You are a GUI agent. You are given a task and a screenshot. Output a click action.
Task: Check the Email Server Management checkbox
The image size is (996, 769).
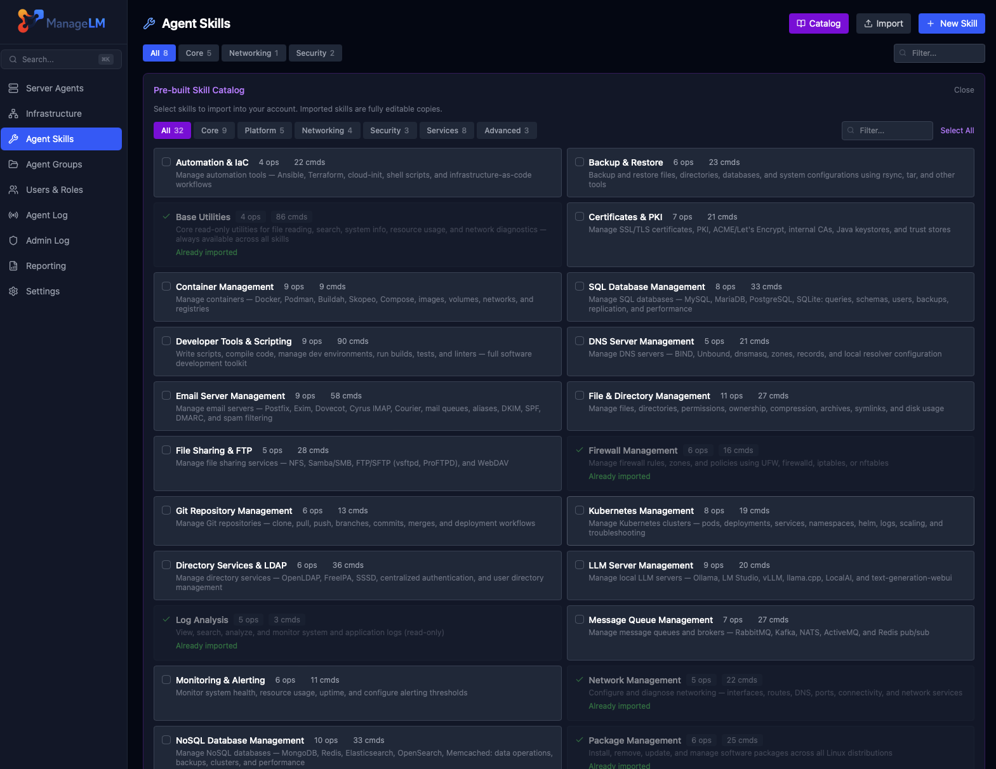click(x=166, y=395)
